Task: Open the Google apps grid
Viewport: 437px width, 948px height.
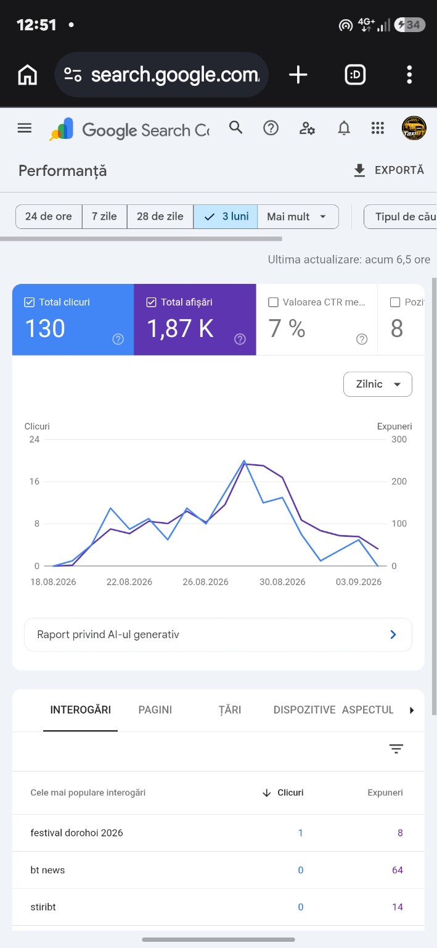Action: click(x=378, y=128)
